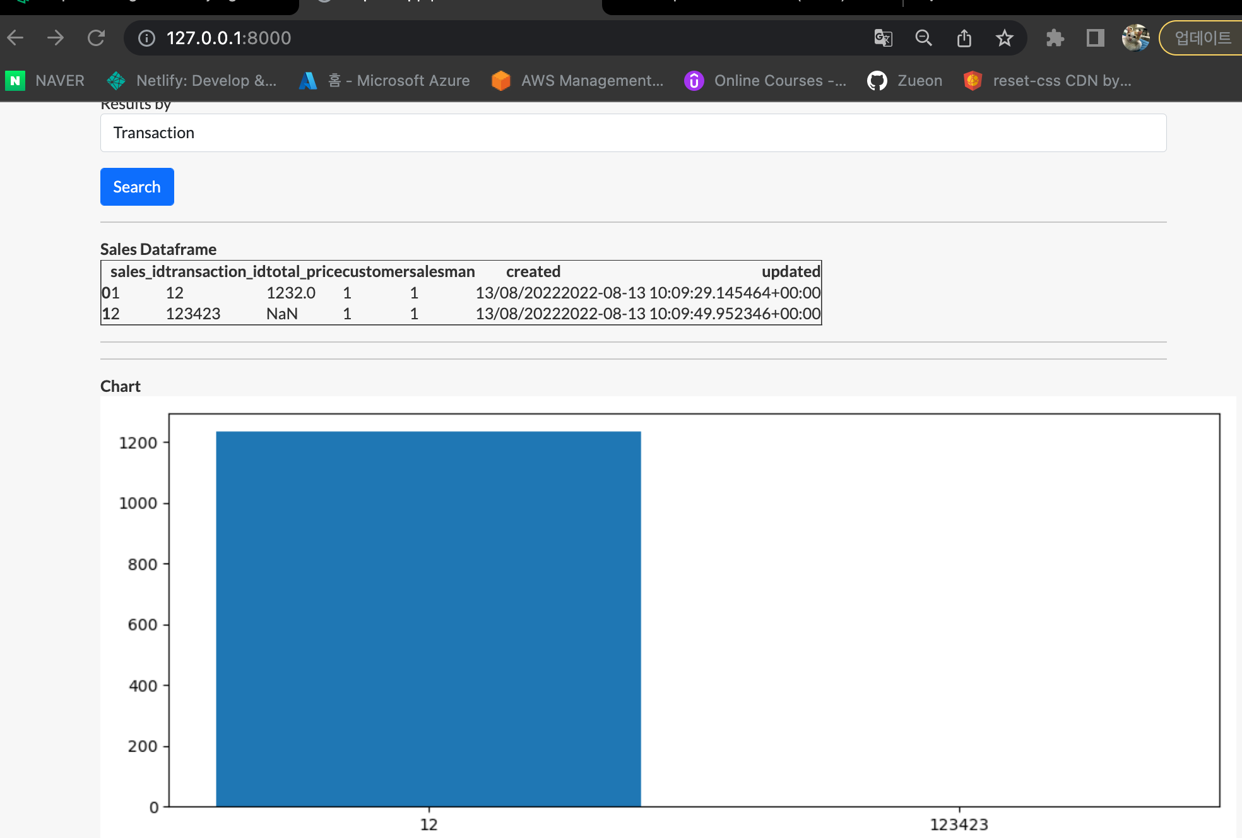Image resolution: width=1242 pixels, height=838 pixels.
Task: Open the NAVER bookmark
Action: point(45,81)
